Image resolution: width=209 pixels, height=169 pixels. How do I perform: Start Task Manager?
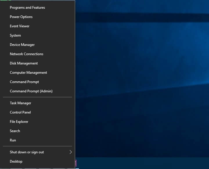(20, 103)
